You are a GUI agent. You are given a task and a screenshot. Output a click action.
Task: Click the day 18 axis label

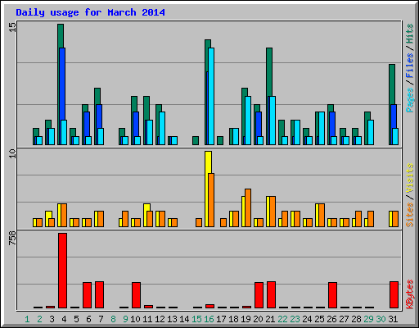(x=233, y=319)
